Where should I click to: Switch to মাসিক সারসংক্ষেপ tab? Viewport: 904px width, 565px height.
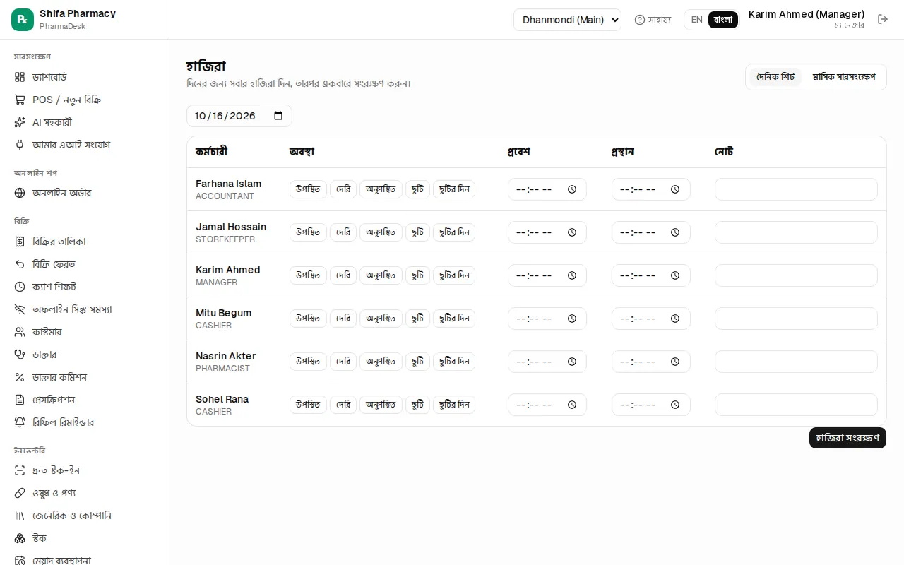(843, 77)
